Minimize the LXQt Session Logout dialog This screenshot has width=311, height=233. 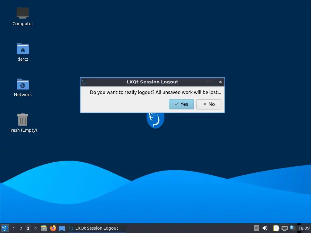208,82
